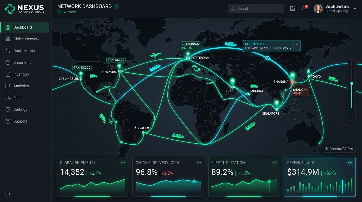Zoom out the map with minus button
362x202 pixels.
point(351,117)
